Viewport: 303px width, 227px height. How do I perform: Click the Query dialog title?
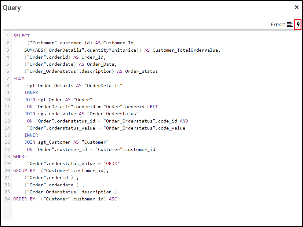pos(12,8)
